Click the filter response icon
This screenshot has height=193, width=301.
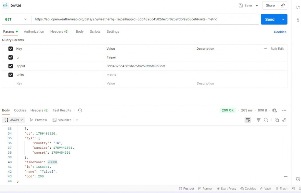tap(258, 120)
